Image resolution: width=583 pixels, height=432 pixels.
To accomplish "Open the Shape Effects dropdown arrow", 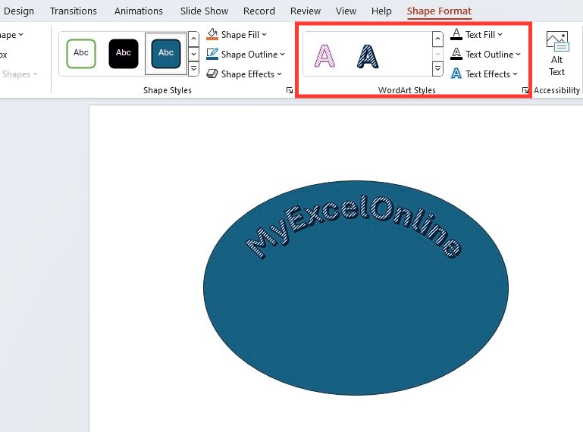I will (279, 74).
